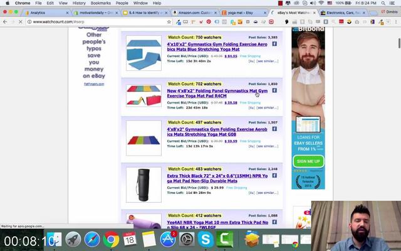Click the flat rainbow mat thumbnail
Screen dimensions: 401x251
(x=143, y=138)
